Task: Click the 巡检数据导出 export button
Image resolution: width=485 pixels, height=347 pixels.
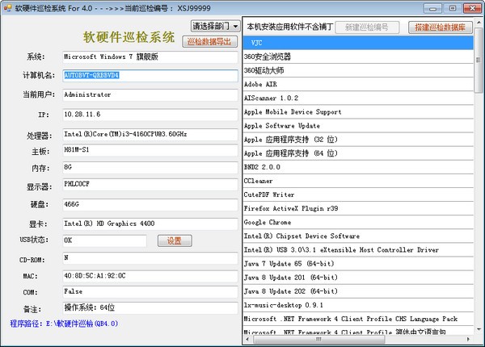Action: coord(209,42)
